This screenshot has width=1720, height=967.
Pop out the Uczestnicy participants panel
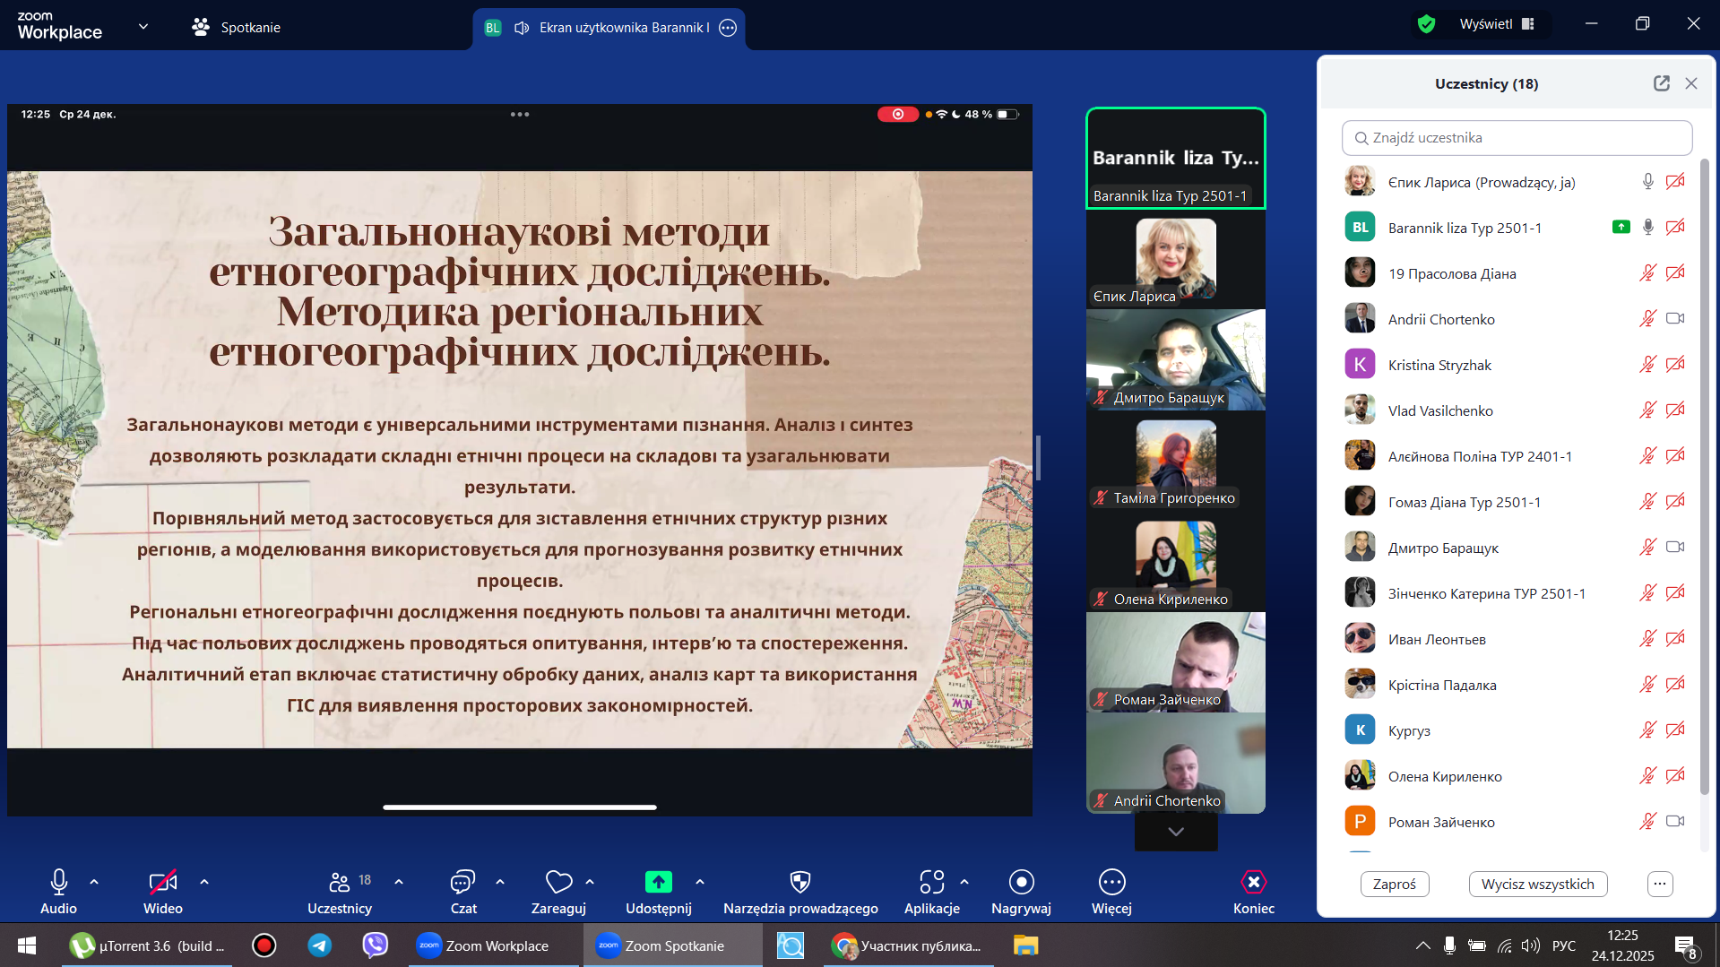pyautogui.click(x=1661, y=83)
